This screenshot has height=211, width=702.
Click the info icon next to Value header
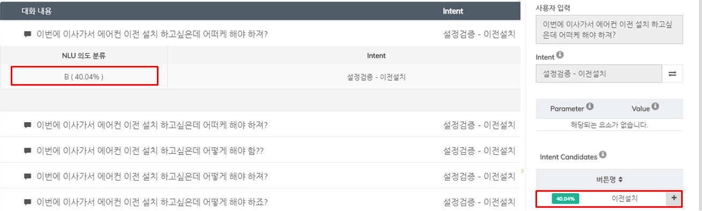coord(655,107)
